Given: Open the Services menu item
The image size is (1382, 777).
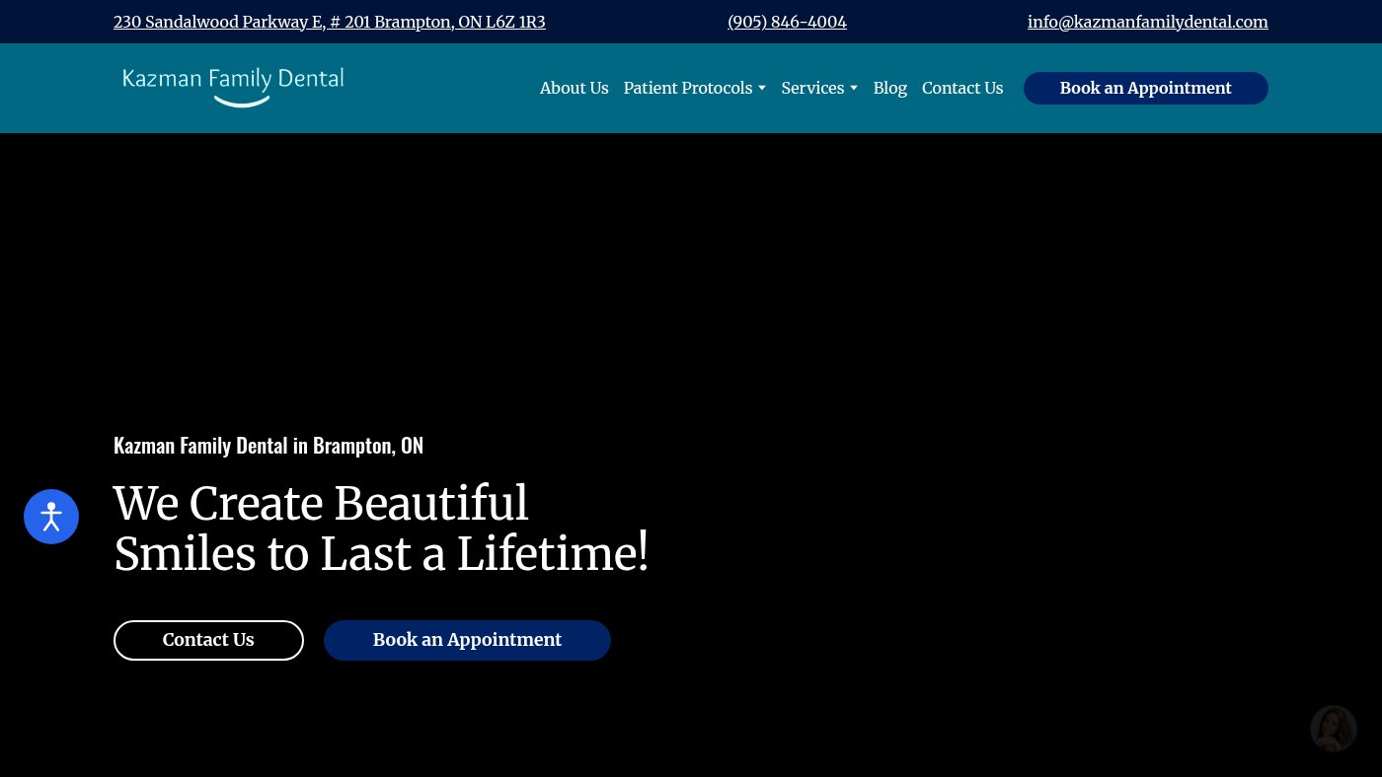Looking at the screenshot, I should [x=812, y=88].
